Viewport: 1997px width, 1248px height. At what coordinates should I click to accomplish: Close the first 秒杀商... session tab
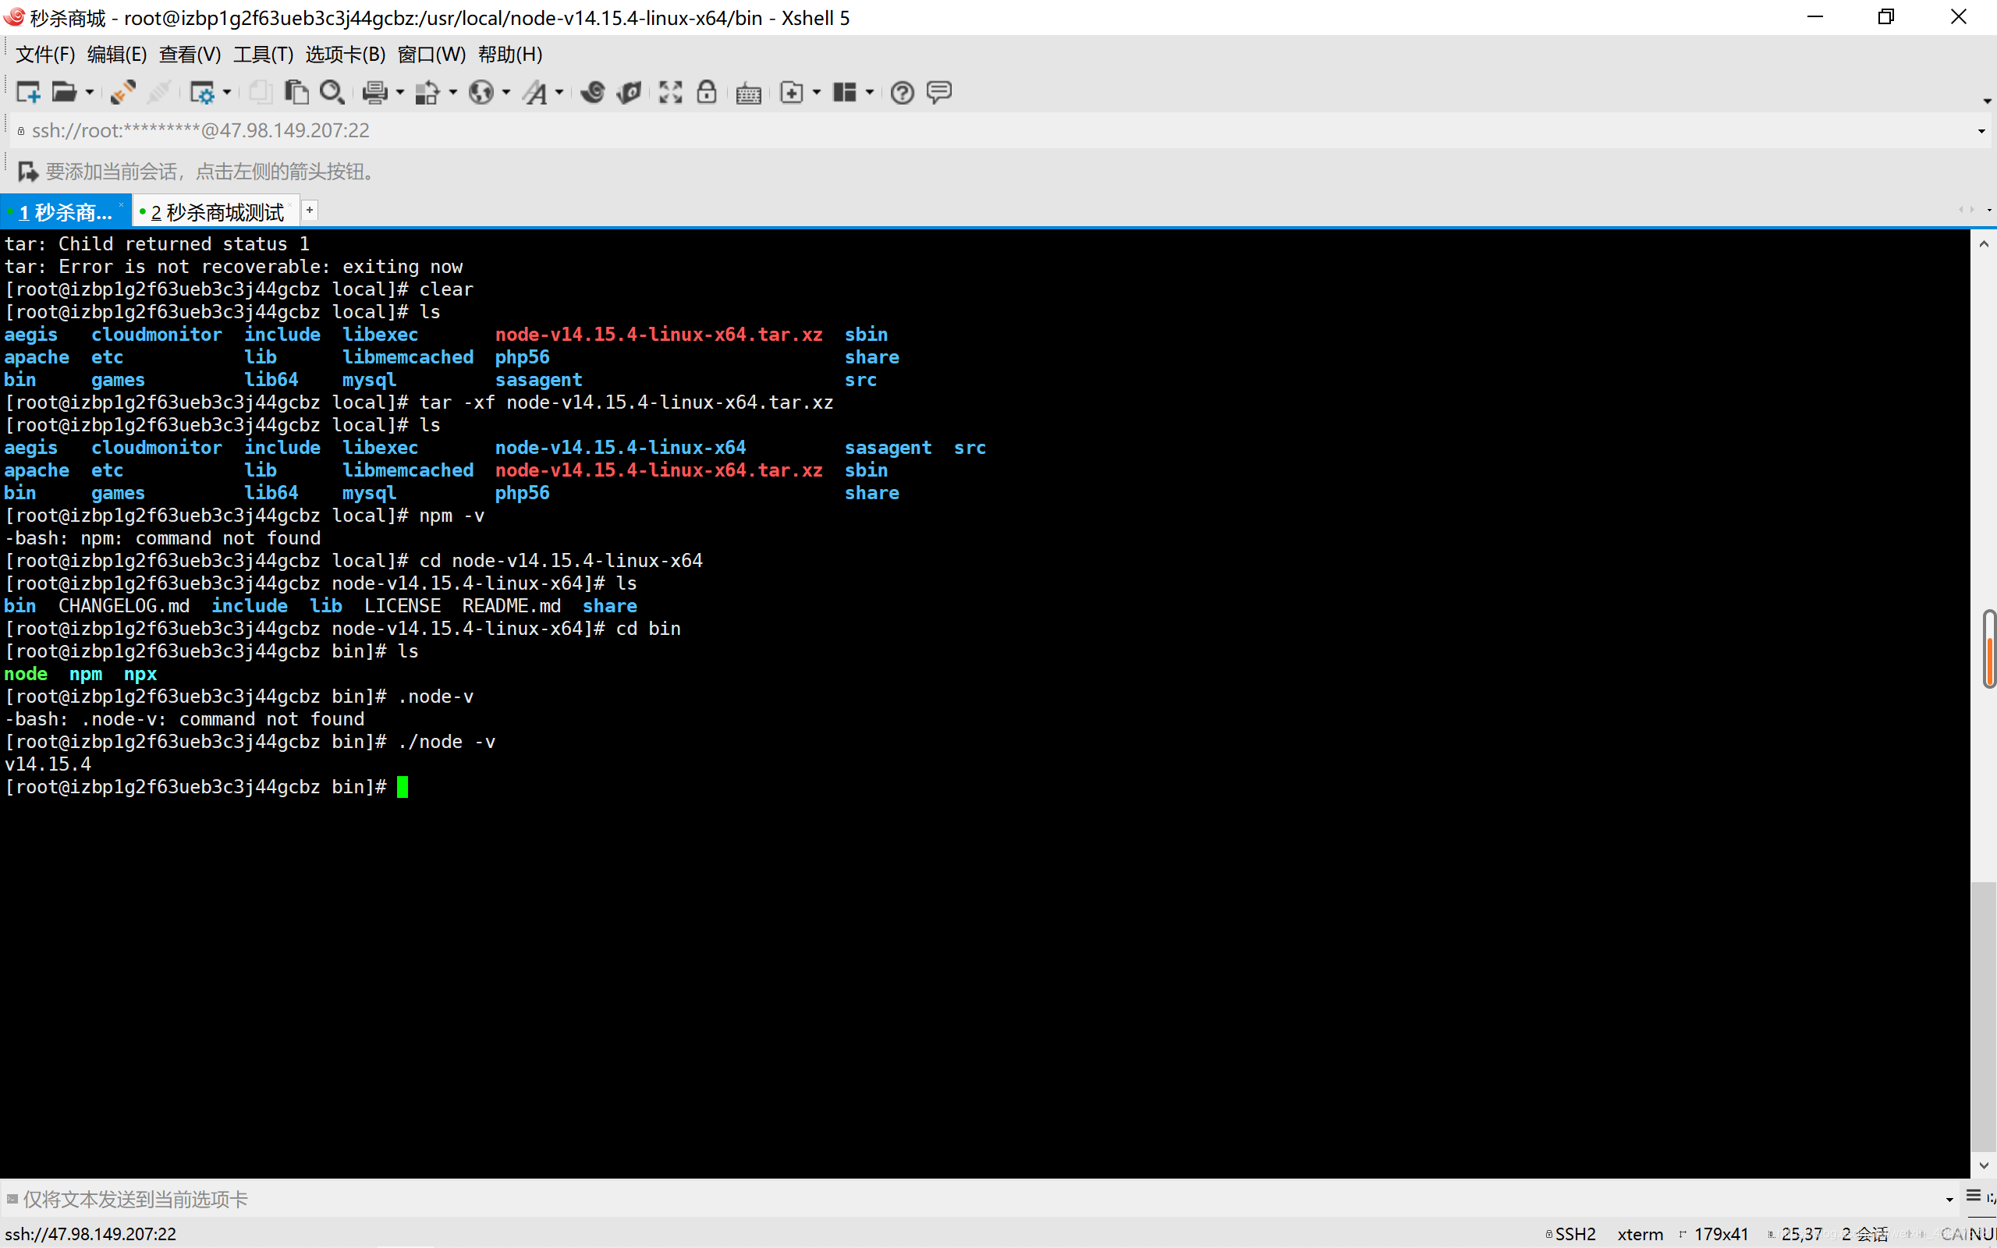coord(122,204)
